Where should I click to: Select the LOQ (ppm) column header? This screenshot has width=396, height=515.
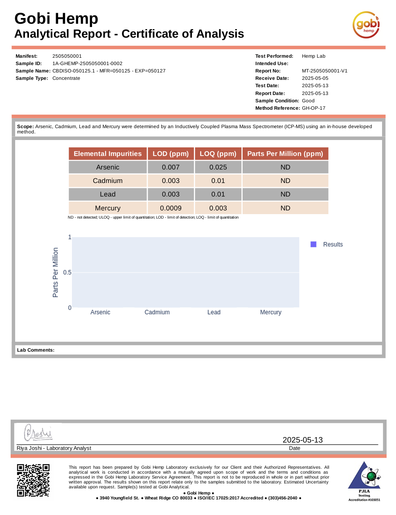(x=218, y=154)
